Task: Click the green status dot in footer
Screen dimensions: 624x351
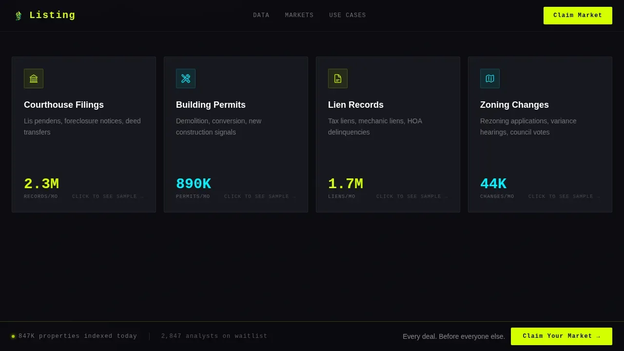Action: 13,336
